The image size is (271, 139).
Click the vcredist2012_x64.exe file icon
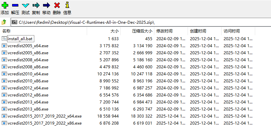[x=4, y=88]
